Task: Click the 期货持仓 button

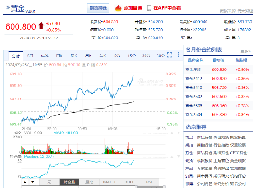Action: (98, 8)
